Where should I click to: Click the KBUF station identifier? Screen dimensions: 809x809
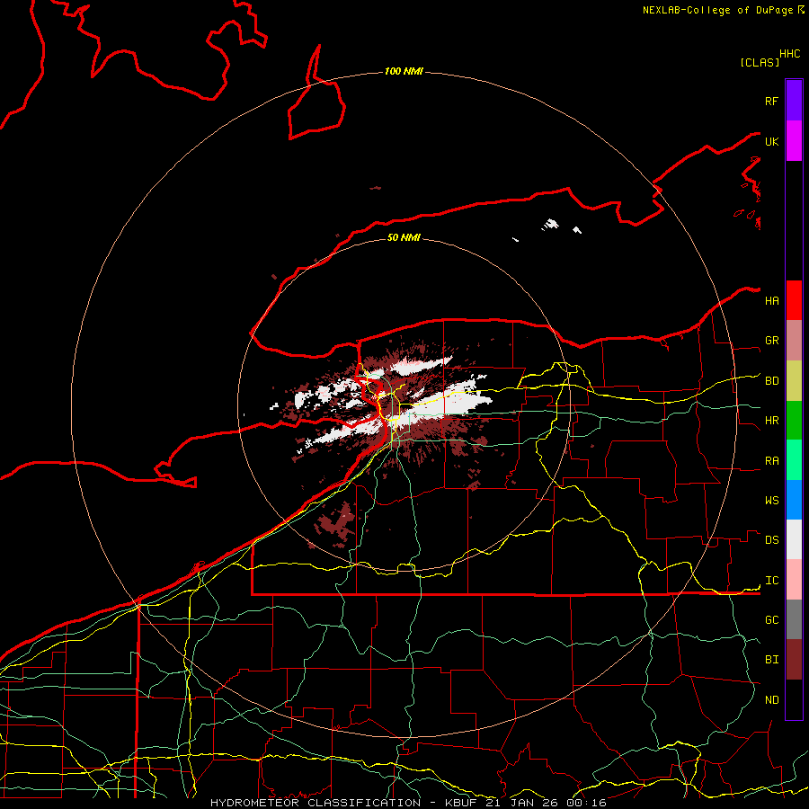click(x=462, y=803)
